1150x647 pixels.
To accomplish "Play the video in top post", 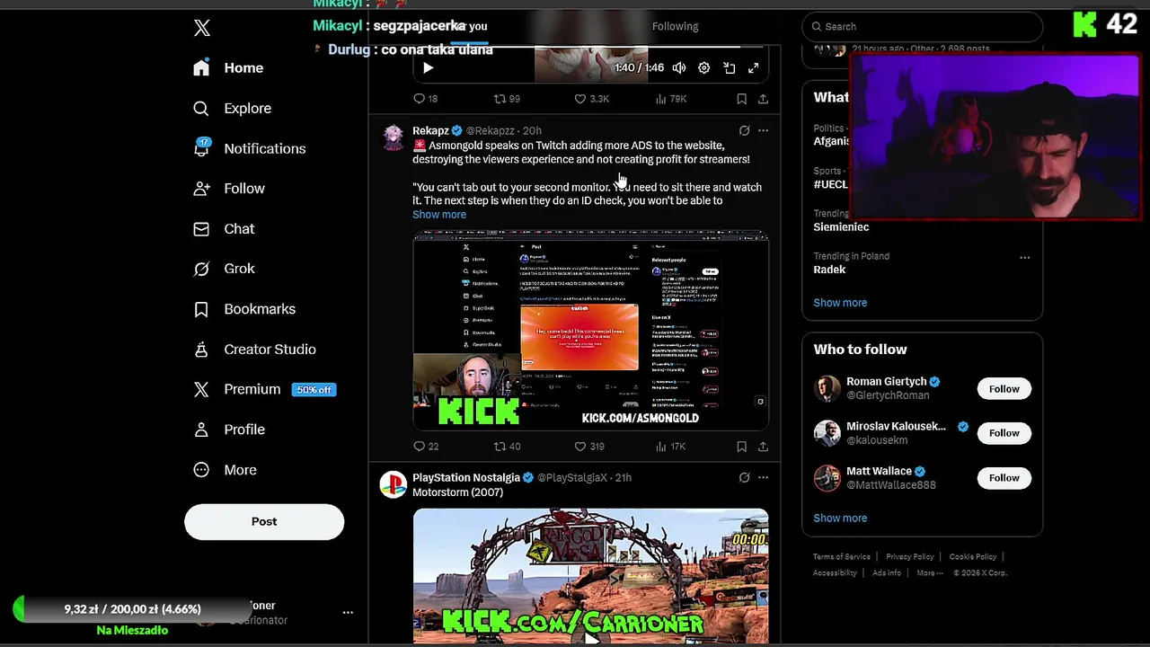I will (x=428, y=67).
